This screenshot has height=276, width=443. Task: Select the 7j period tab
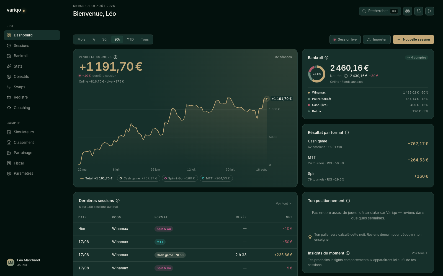coord(94,39)
